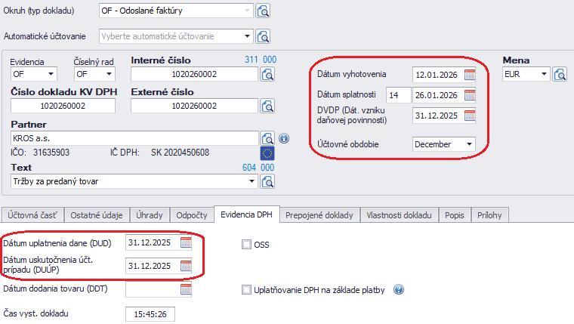Enable the OSS checkbox

[246, 244]
